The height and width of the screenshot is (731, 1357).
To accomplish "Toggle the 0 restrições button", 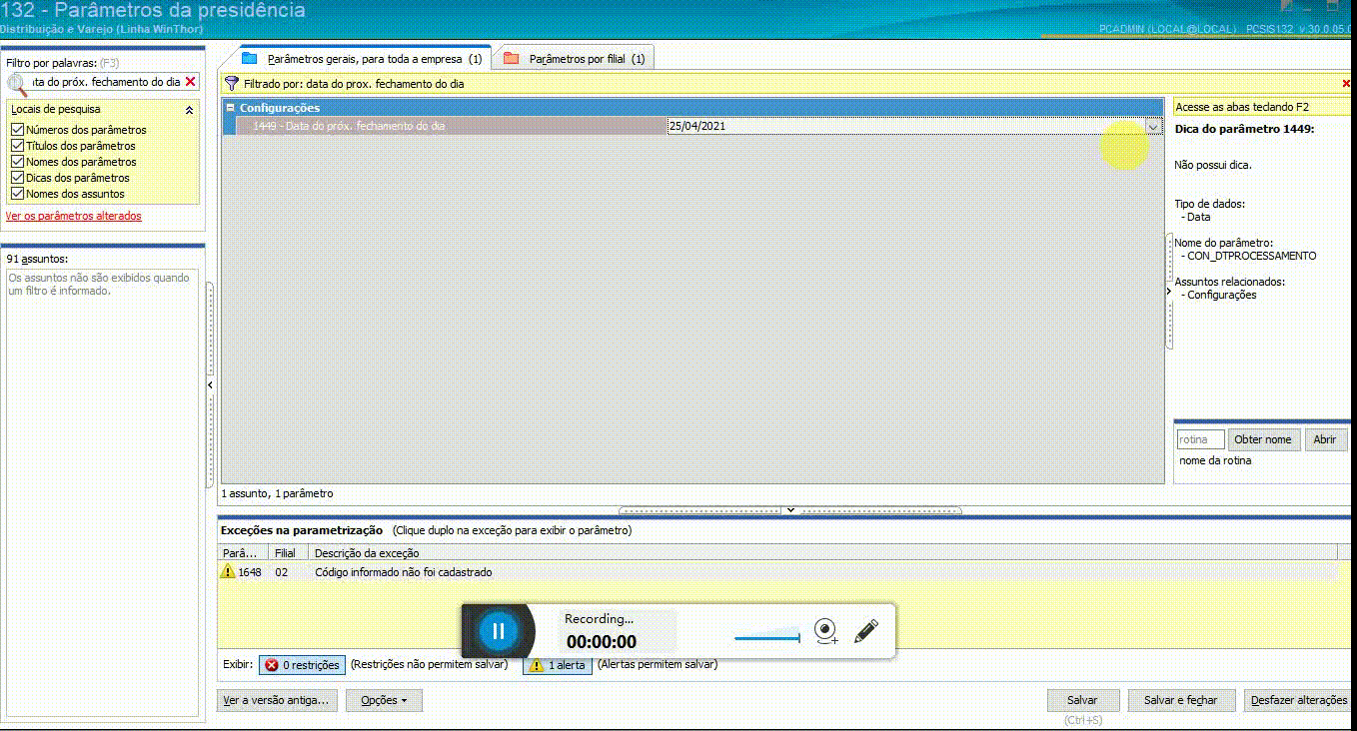I will (x=302, y=665).
